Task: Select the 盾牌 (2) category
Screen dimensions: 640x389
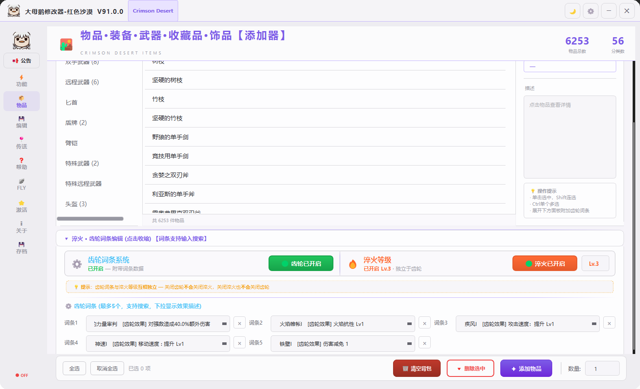Action: pyautogui.click(x=76, y=123)
